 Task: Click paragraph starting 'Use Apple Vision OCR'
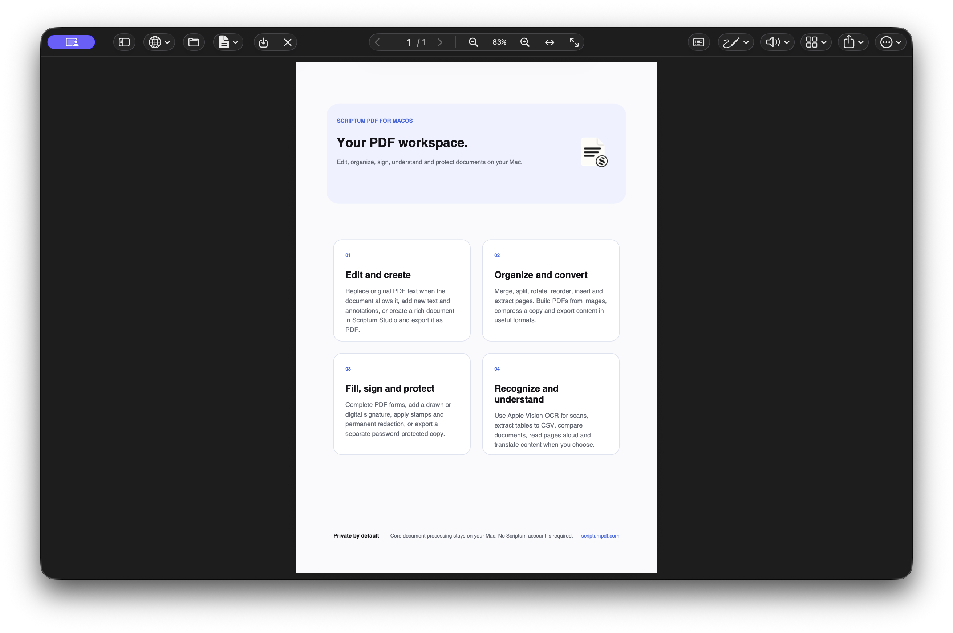click(544, 430)
